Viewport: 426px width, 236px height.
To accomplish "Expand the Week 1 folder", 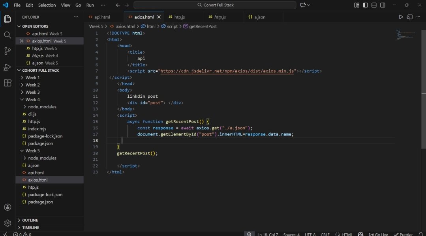I will 22,78.
